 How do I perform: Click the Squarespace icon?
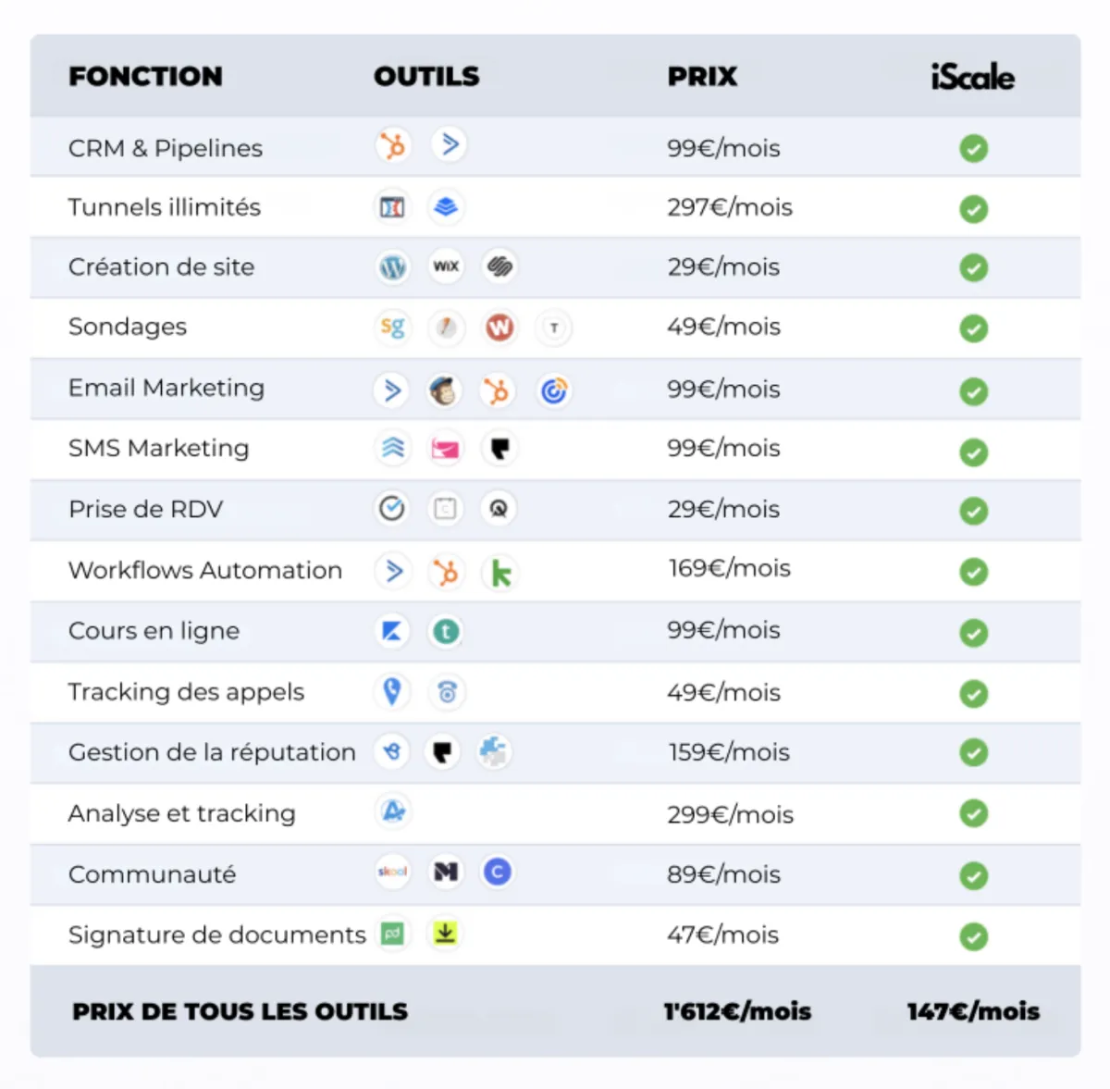[499, 267]
